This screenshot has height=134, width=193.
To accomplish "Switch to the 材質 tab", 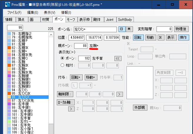I will pyautogui.click(x=46, y=20).
